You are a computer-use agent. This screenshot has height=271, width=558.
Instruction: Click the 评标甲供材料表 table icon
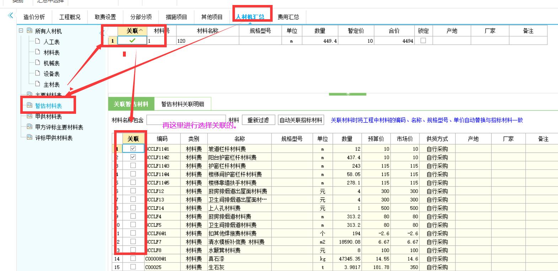29,137
